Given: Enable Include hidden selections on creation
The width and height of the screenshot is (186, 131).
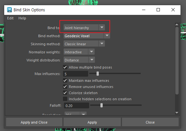Looking at the screenshot, I should pos(65,99).
